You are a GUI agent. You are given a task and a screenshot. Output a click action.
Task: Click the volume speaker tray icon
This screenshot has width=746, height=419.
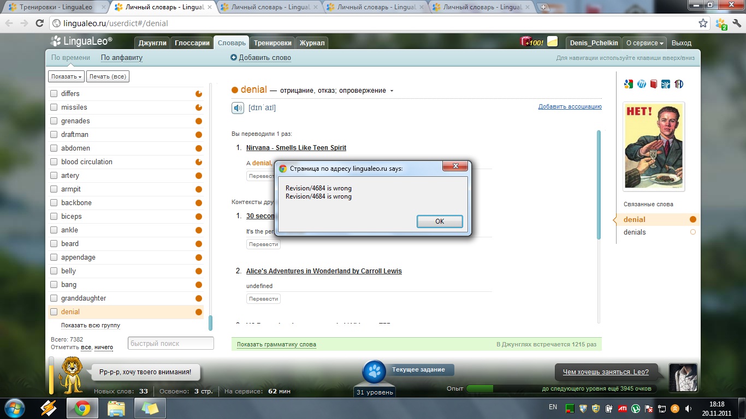[x=689, y=408]
